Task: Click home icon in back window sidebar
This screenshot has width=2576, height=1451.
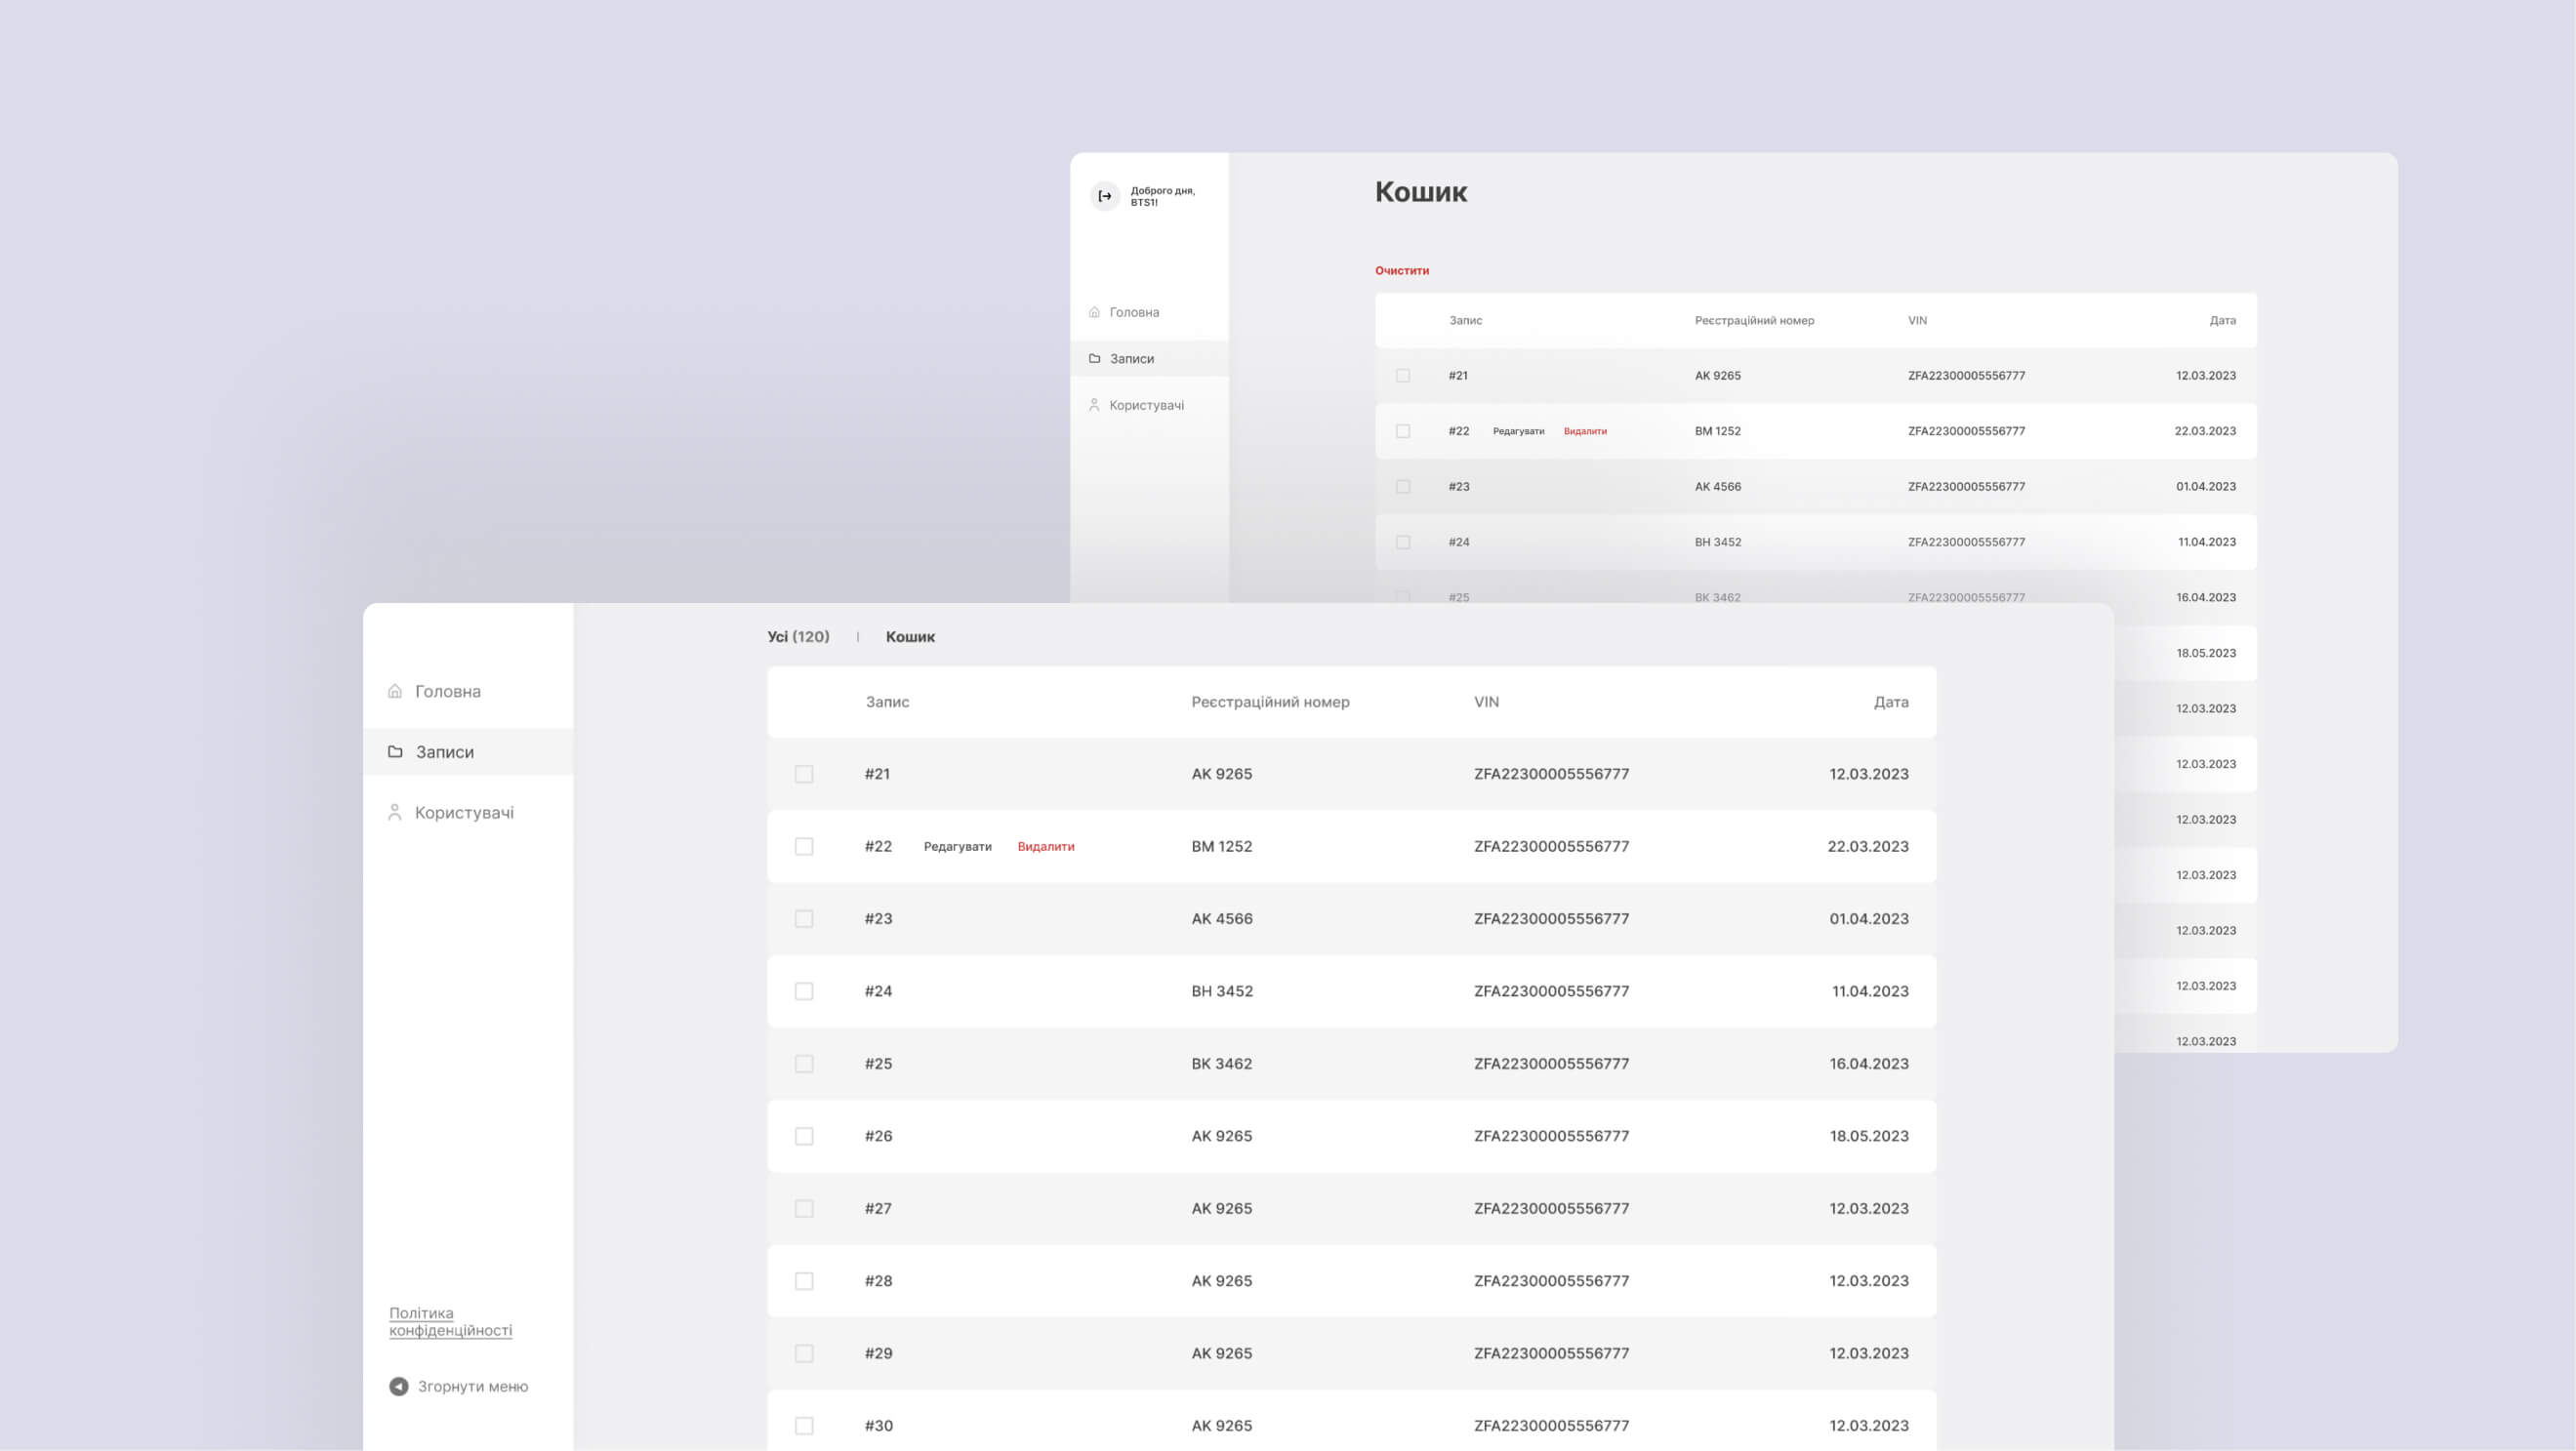Action: pyautogui.click(x=1094, y=312)
